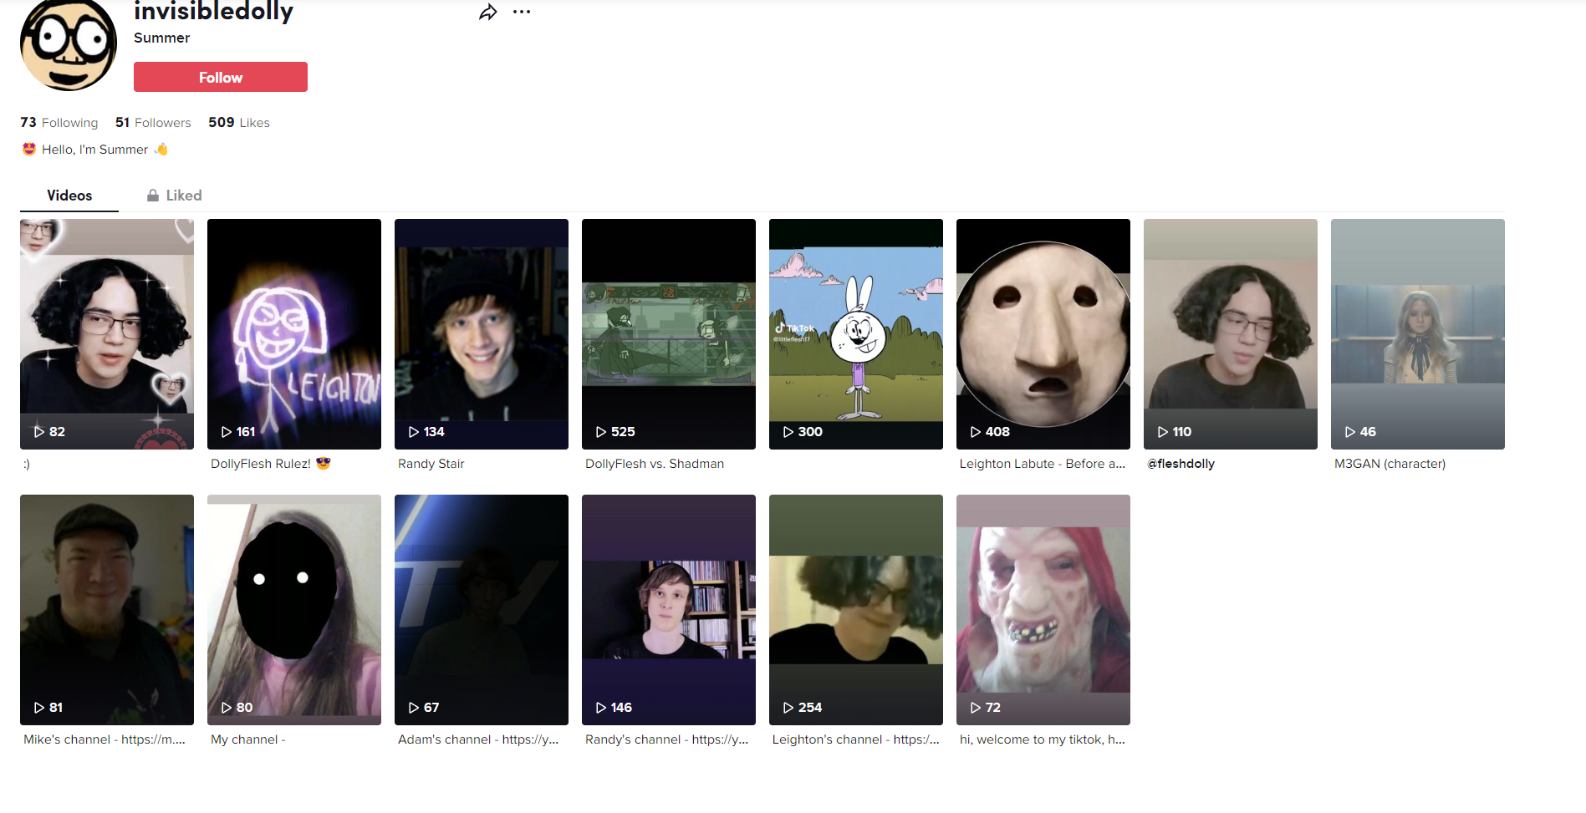
Task: Click the smiley ":)" caption under first video
Action: coord(27,464)
